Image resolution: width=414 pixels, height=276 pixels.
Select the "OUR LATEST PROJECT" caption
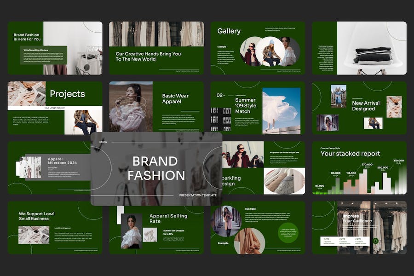55,108
